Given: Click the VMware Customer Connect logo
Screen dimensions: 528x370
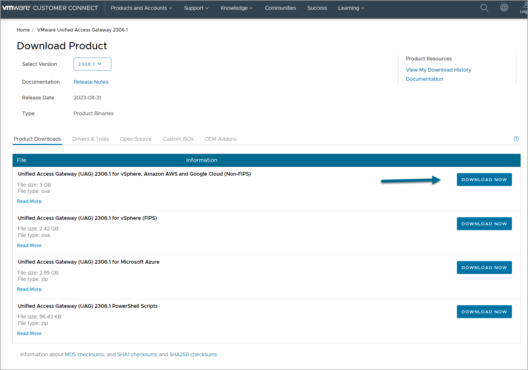Looking at the screenshot, I should [50, 8].
